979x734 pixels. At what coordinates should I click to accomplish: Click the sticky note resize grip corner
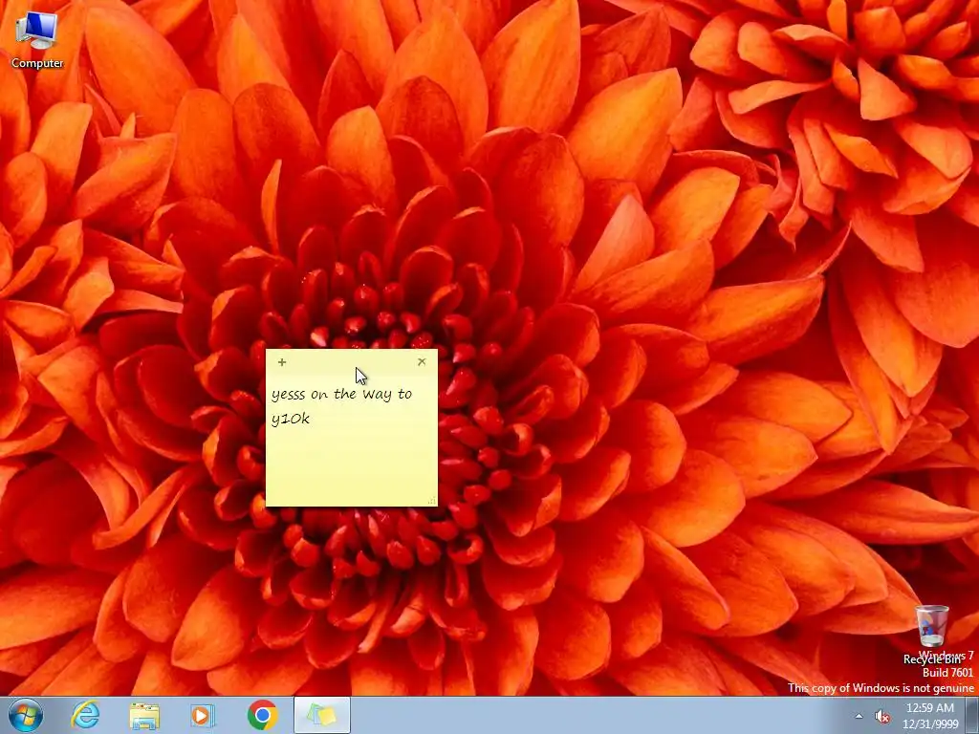click(432, 501)
